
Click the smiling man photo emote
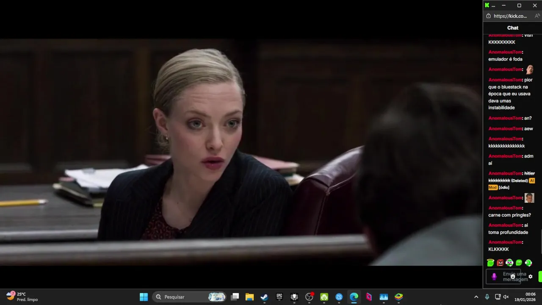point(529,198)
